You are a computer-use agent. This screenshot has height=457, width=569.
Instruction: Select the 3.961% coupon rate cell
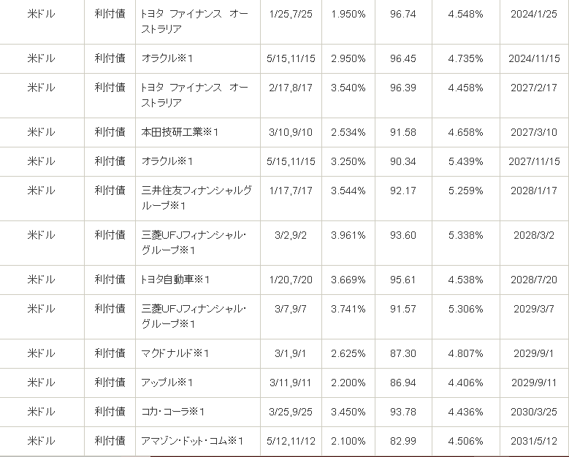point(348,235)
